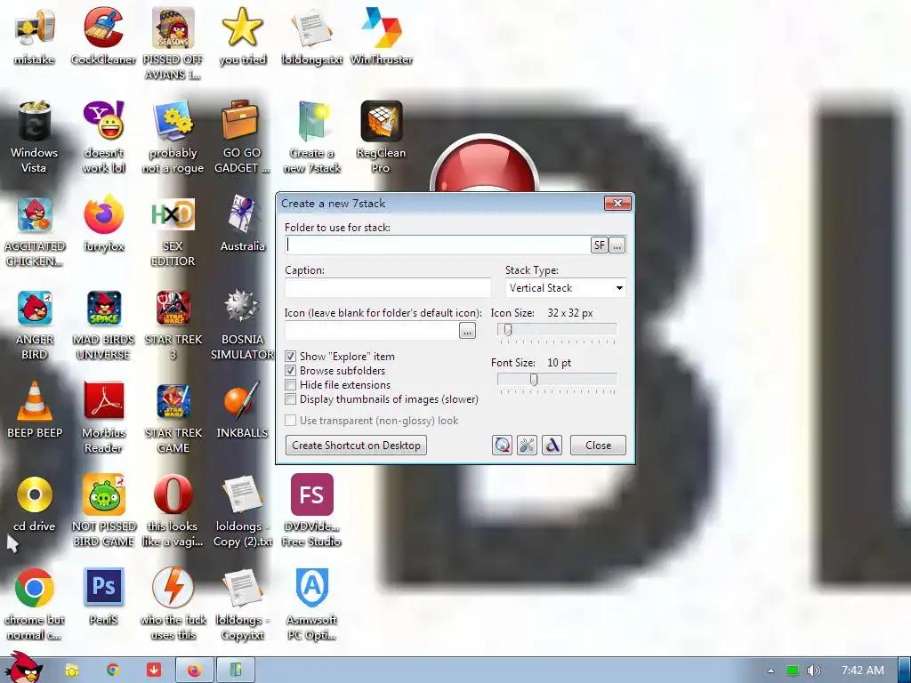The width and height of the screenshot is (911, 683).
Task: Click the magnifier globe icon button in dialog
Action: pos(502,446)
